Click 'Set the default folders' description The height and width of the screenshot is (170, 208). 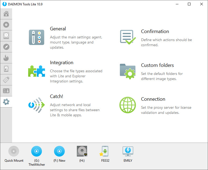click(x=162, y=76)
